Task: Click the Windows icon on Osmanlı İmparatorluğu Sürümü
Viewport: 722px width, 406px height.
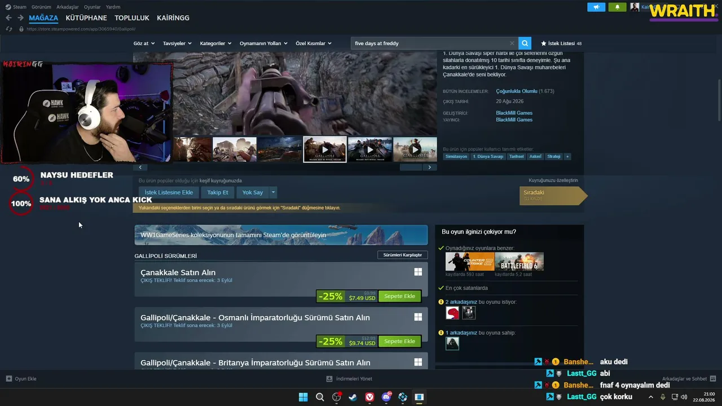Action: click(418, 317)
